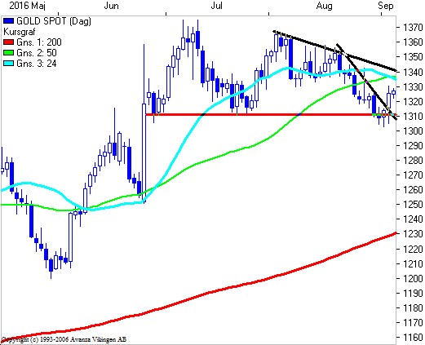Click the 1160 price level on axis
The width and height of the screenshot is (425, 345).
(x=413, y=337)
